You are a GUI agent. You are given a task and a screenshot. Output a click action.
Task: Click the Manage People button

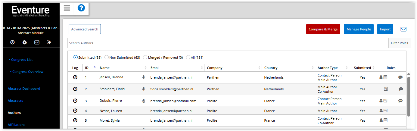(x=359, y=29)
